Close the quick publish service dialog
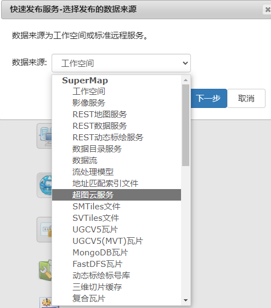271x308 pixels. tap(267, 9)
